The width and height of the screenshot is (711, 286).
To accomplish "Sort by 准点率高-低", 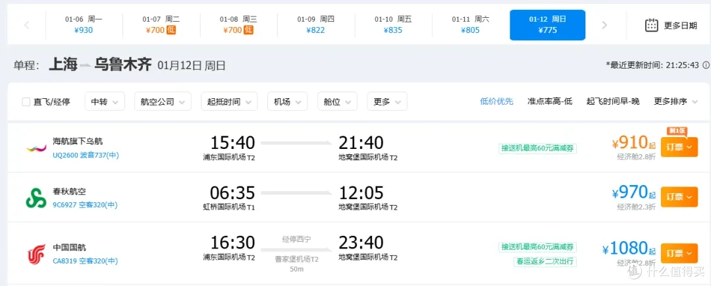I will point(550,101).
